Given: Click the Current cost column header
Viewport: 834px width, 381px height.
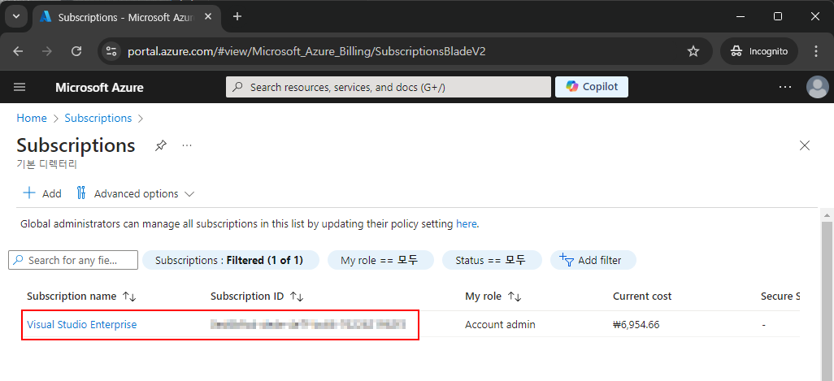Looking at the screenshot, I should click(x=642, y=297).
